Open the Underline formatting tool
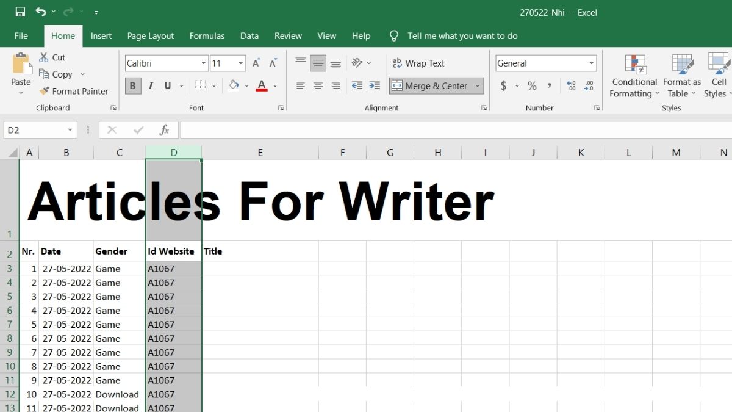 pos(167,85)
